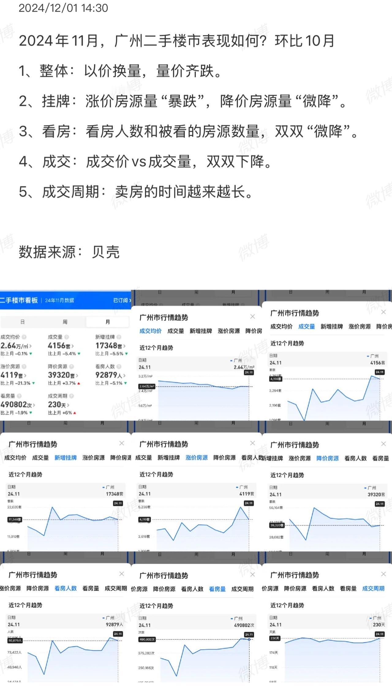This screenshot has width=392, height=696.
Task: Open the 二手楼市看板 dashboard image
Action: click(65, 355)
